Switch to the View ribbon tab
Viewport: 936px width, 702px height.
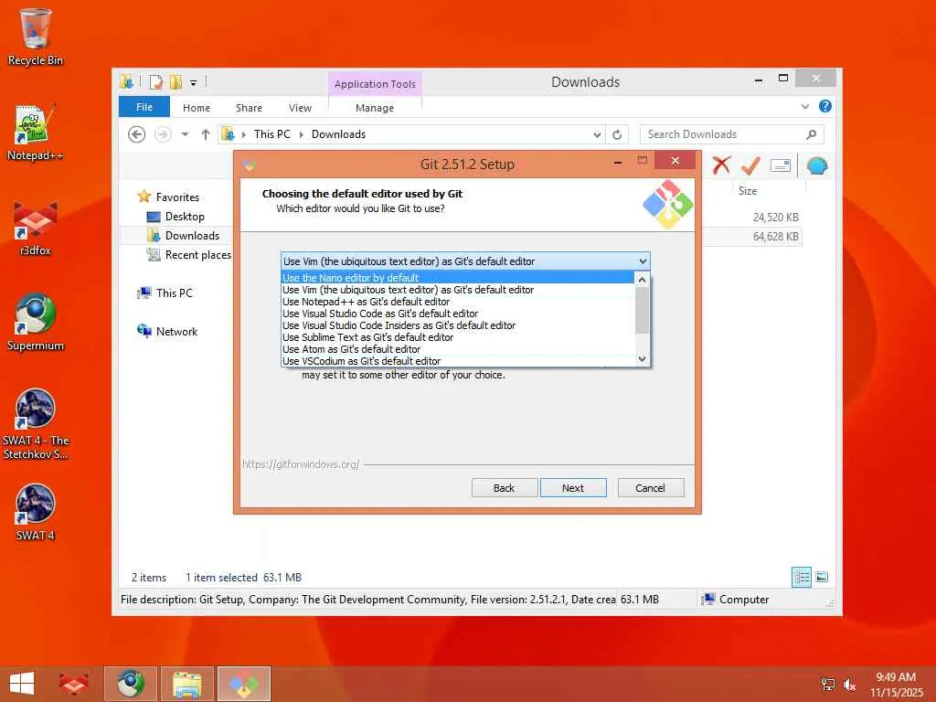(x=300, y=108)
